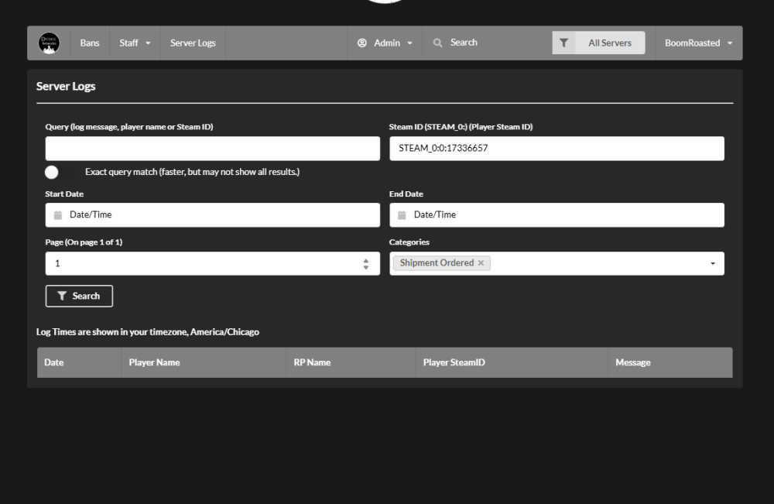Focus the Query log message input field

(212, 149)
